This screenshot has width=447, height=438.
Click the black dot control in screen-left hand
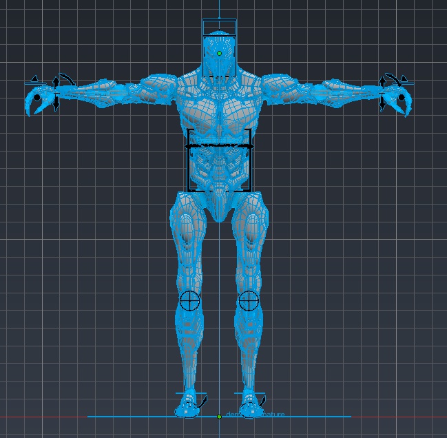pyautogui.click(x=37, y=98)
